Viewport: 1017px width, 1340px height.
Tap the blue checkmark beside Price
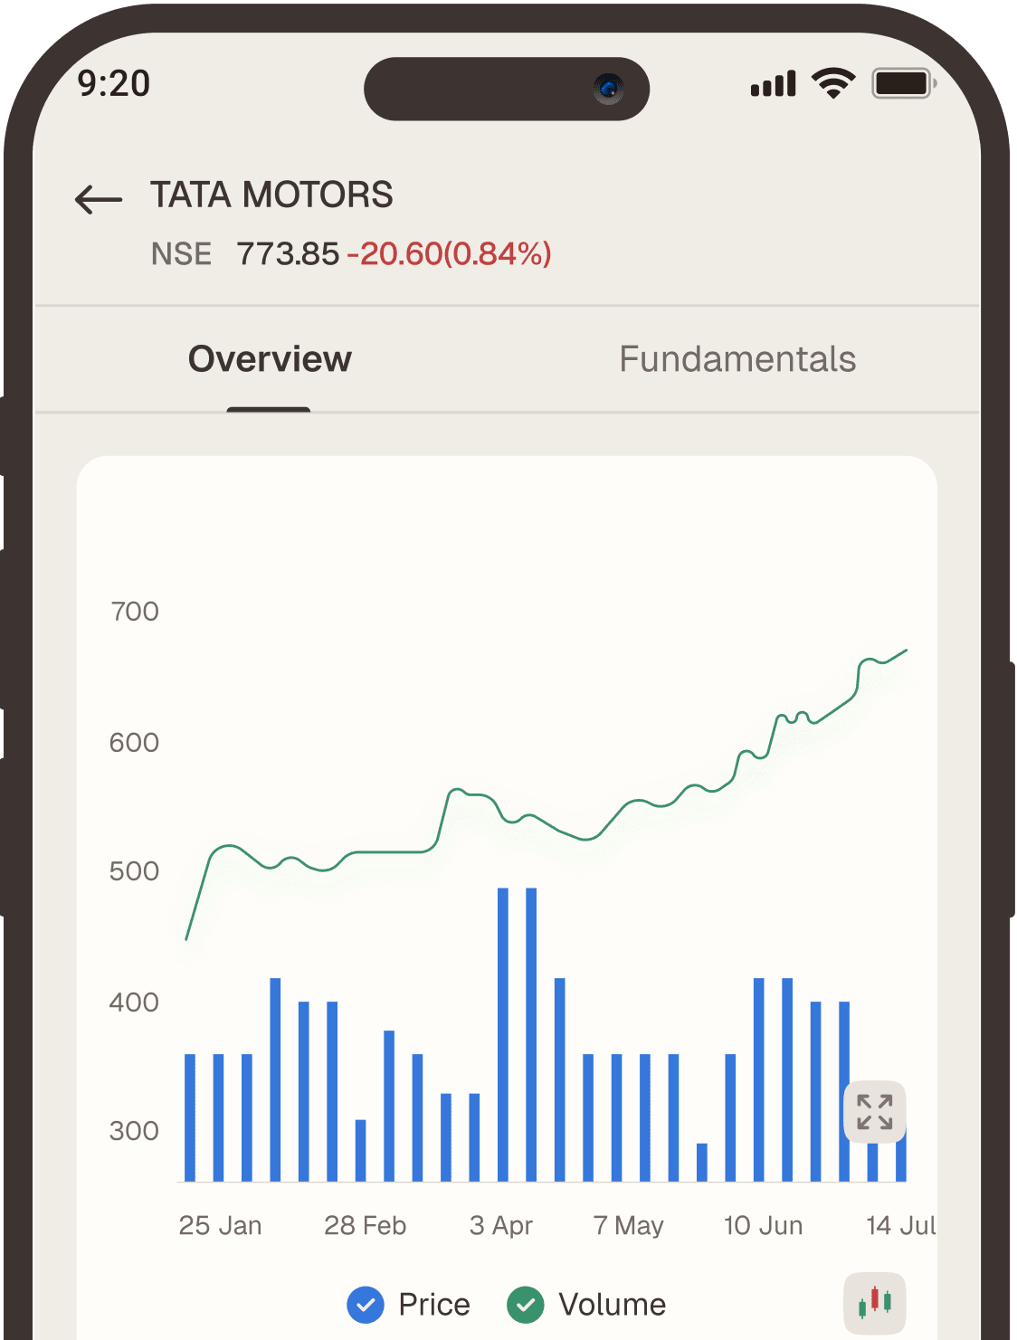pos(366,1306)
